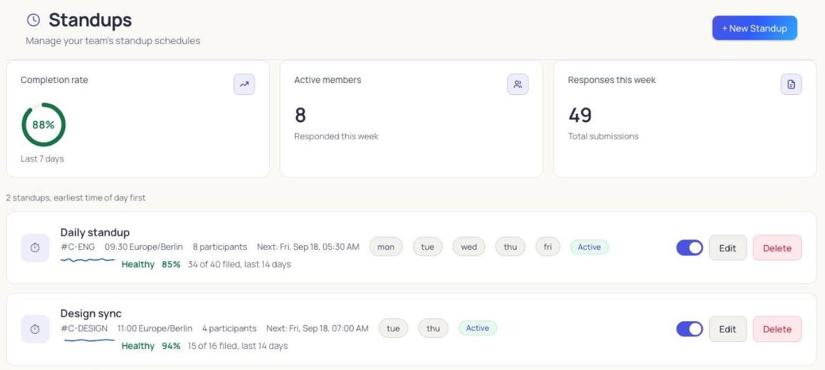This screenshot has width=825, height=370.
Task: Toggle the thu day chip on Daily standup
Action: (510, 247)
